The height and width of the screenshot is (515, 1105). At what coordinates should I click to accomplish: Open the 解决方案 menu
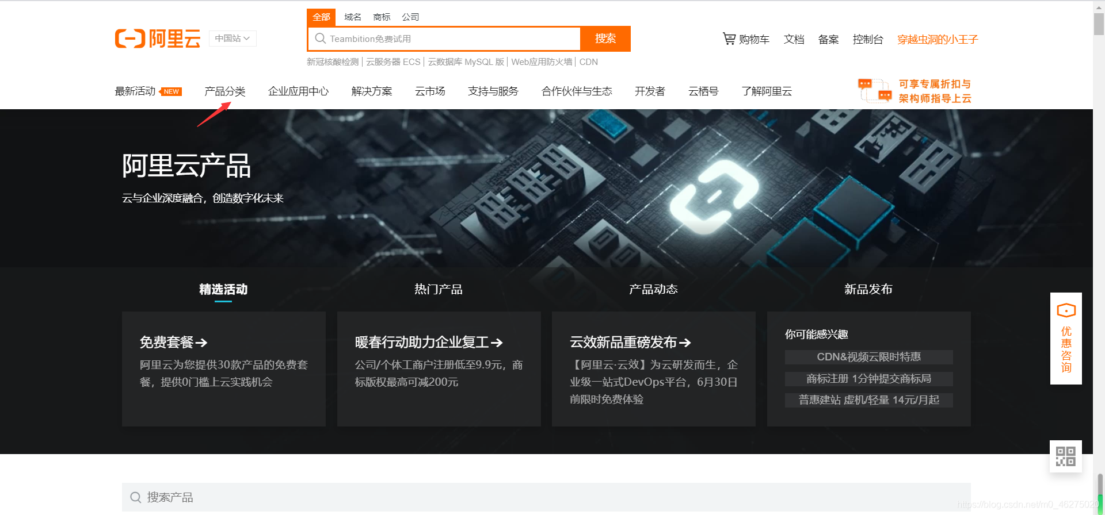[x=372, y=91]
